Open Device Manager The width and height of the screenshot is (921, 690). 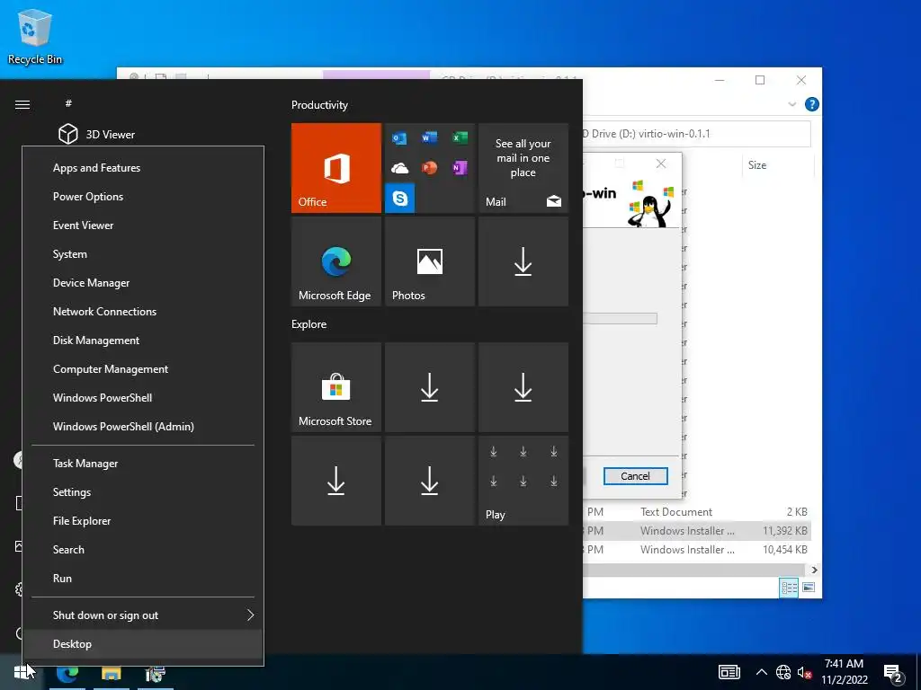pos(143,283)
